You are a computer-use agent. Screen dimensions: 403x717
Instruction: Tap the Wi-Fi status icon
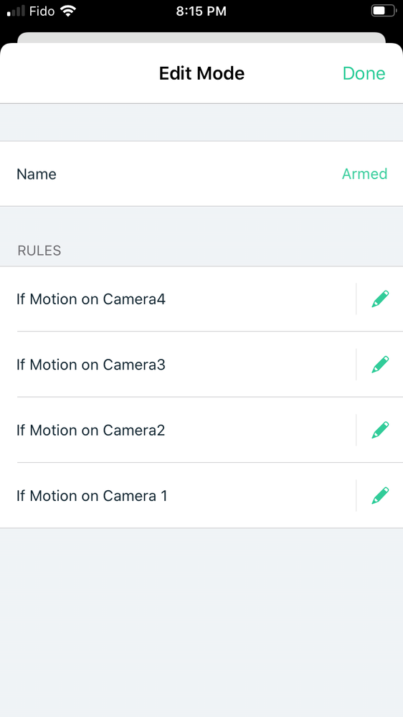pyautogui.click(x=67, y=11)
